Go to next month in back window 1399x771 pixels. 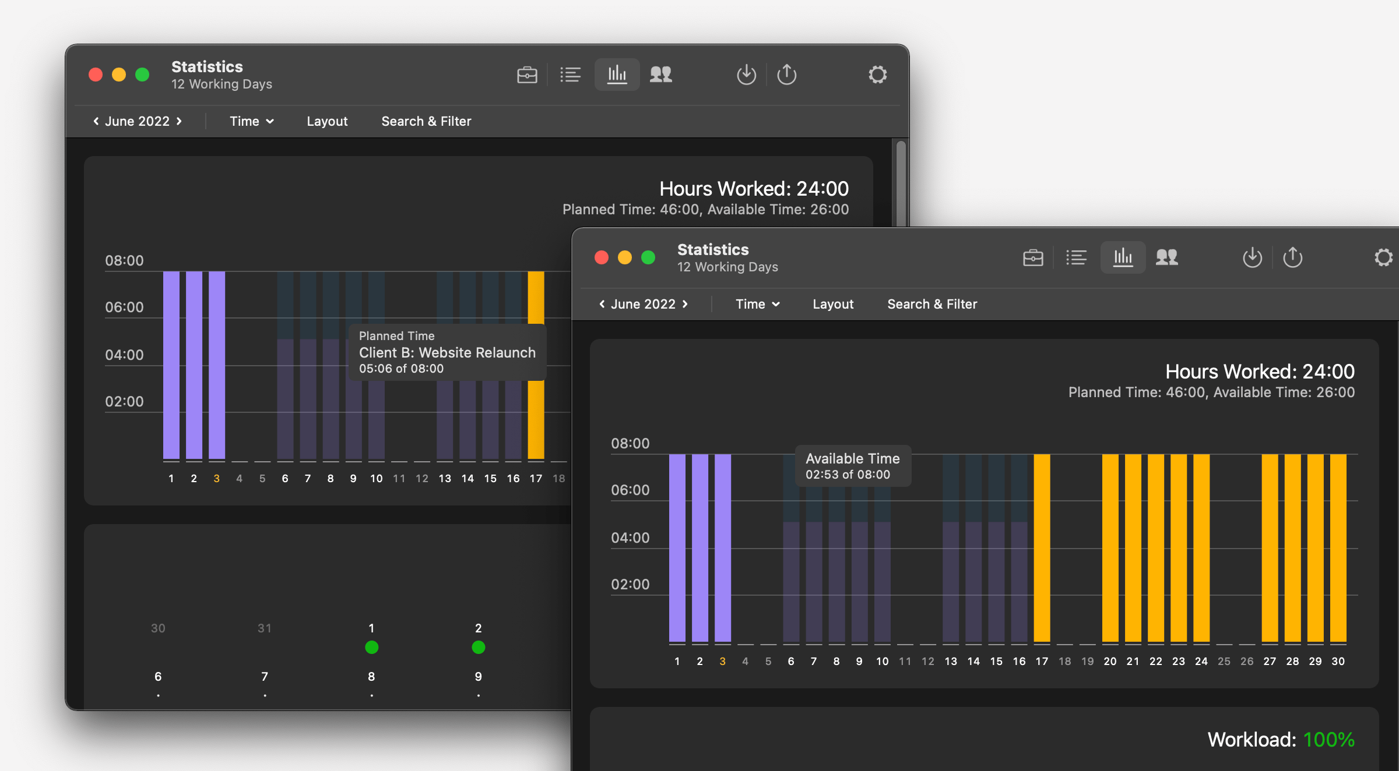click(x=179, y=121)
